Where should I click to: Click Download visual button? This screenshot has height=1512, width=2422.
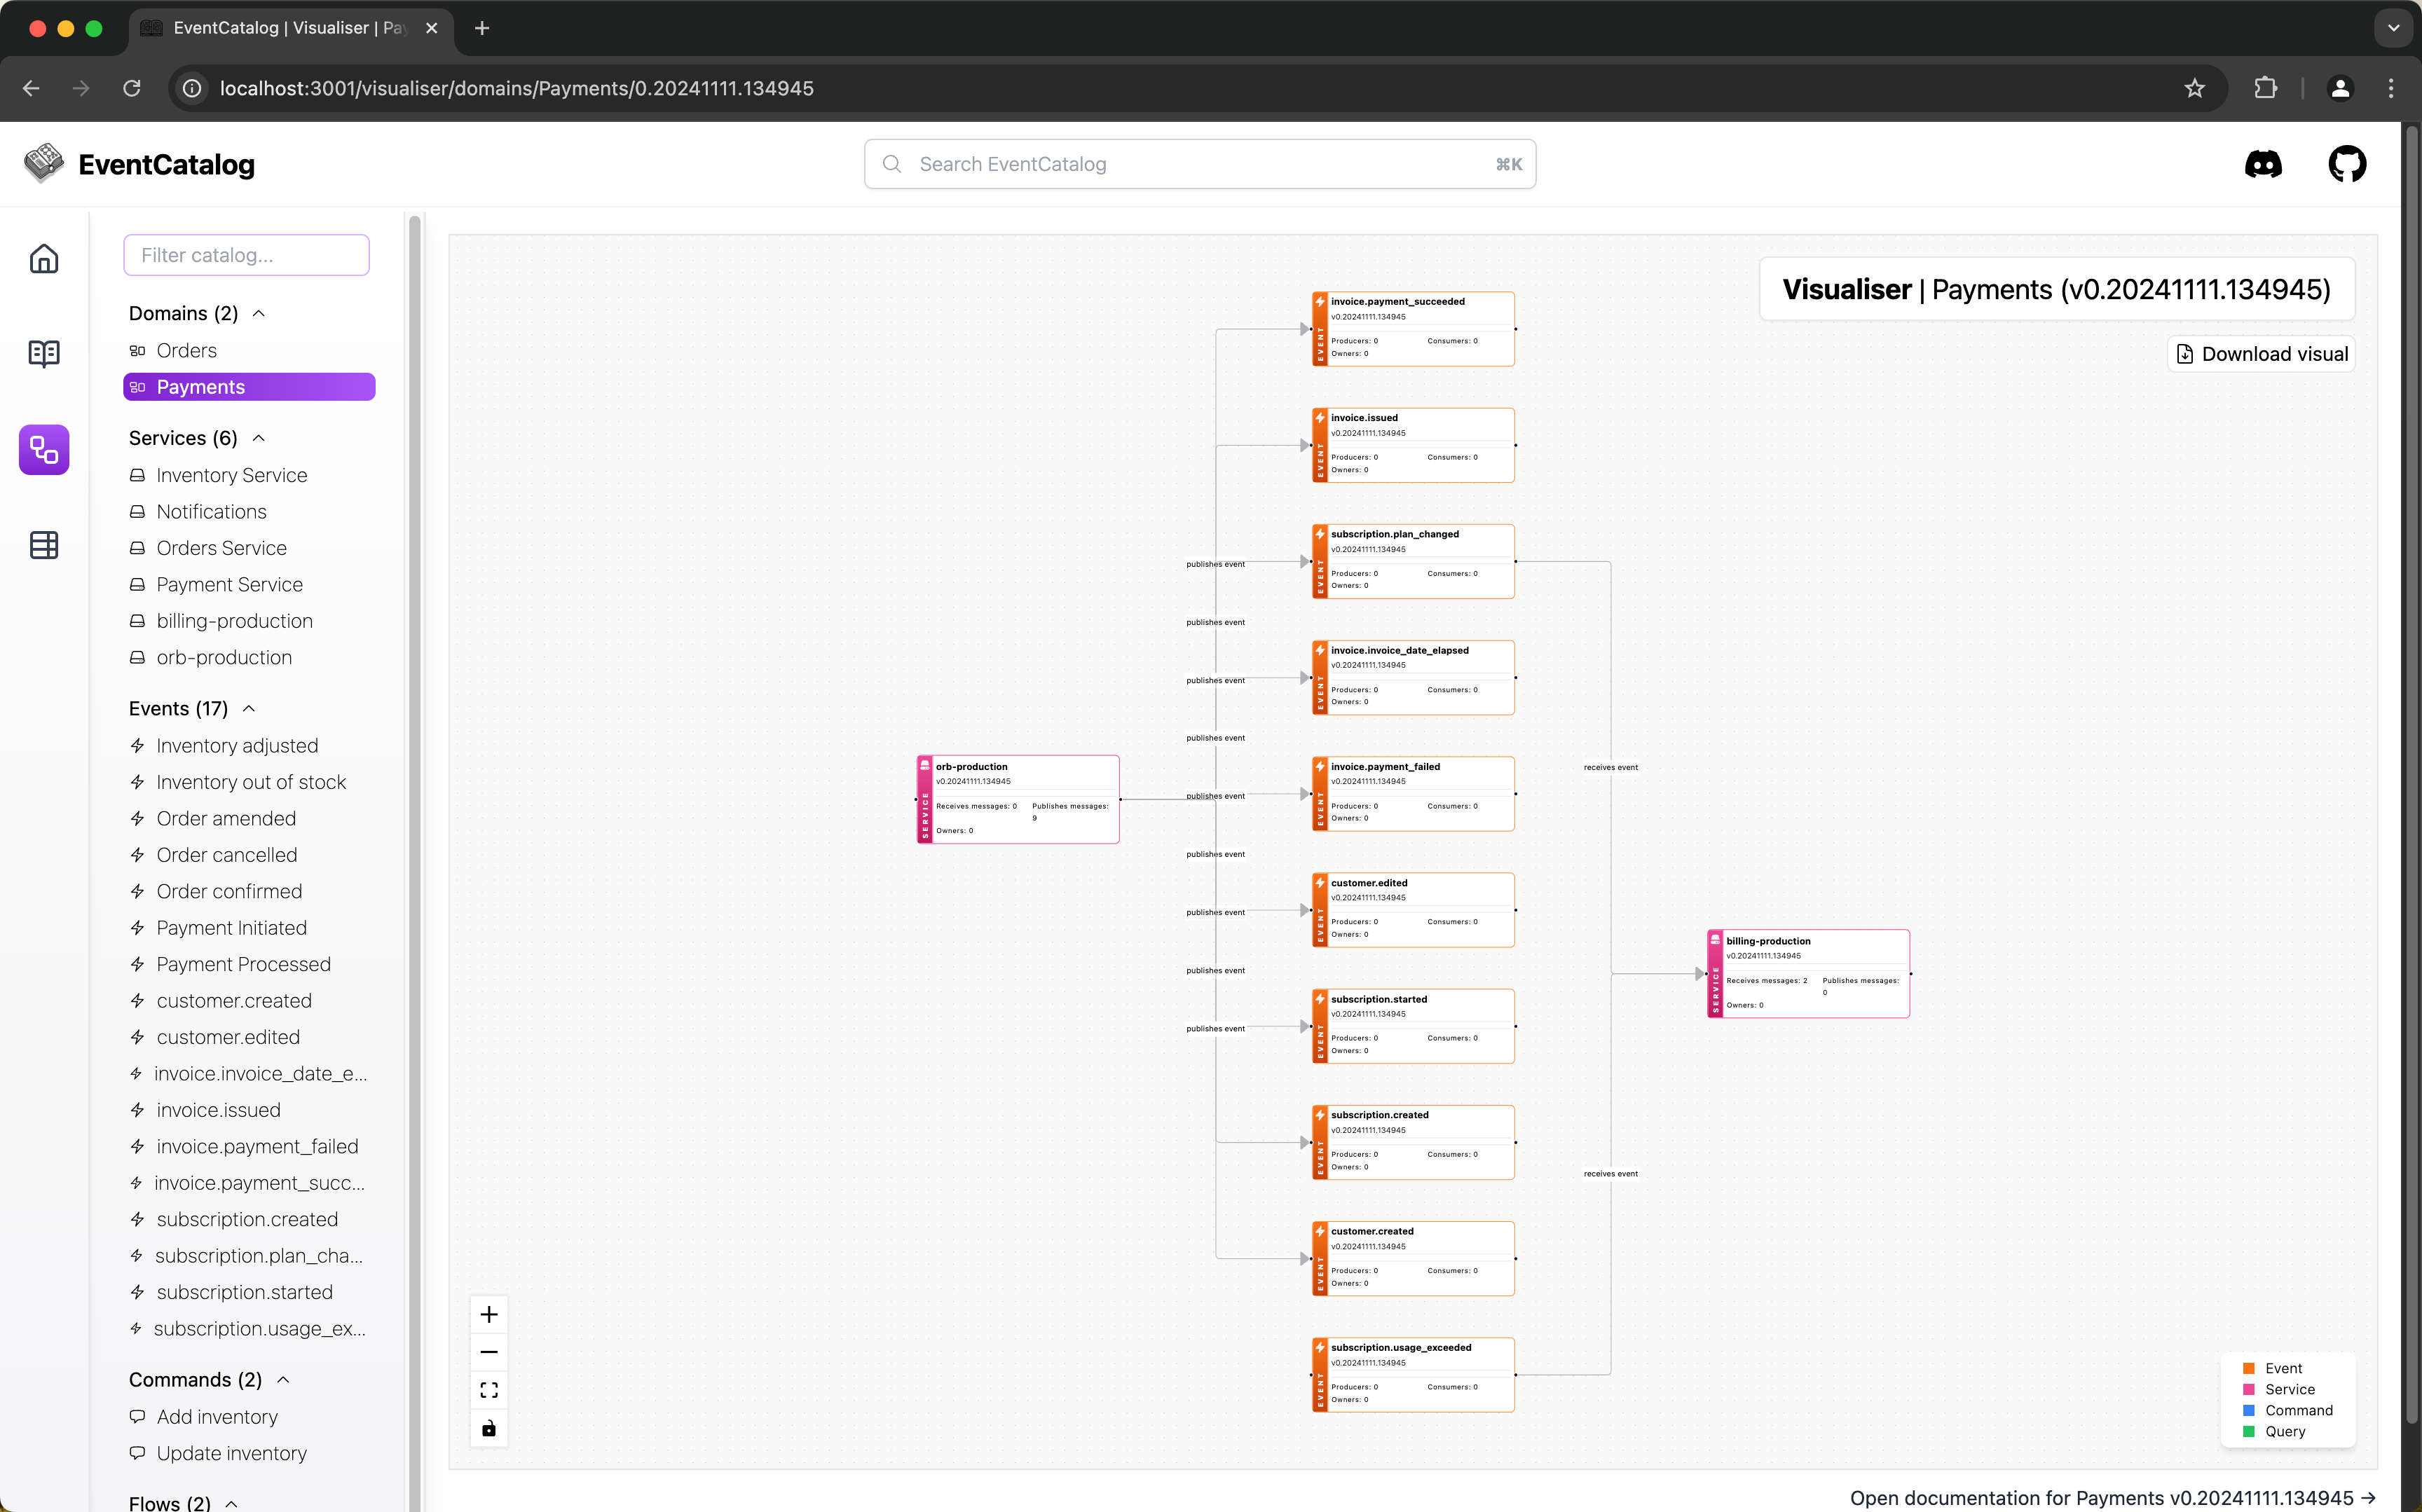[x=2261, y=354]
